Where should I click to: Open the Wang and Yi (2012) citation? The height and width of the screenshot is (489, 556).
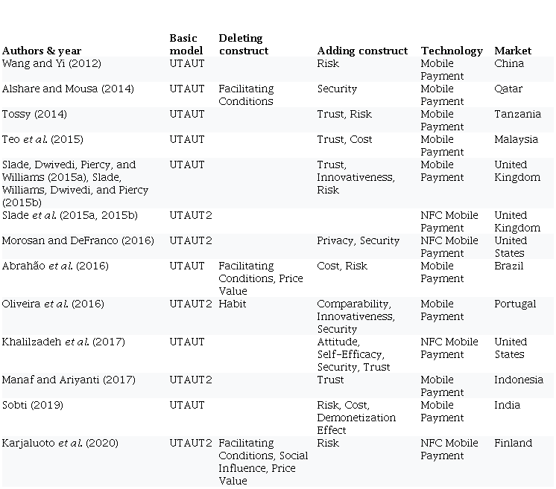coord(51,63)
